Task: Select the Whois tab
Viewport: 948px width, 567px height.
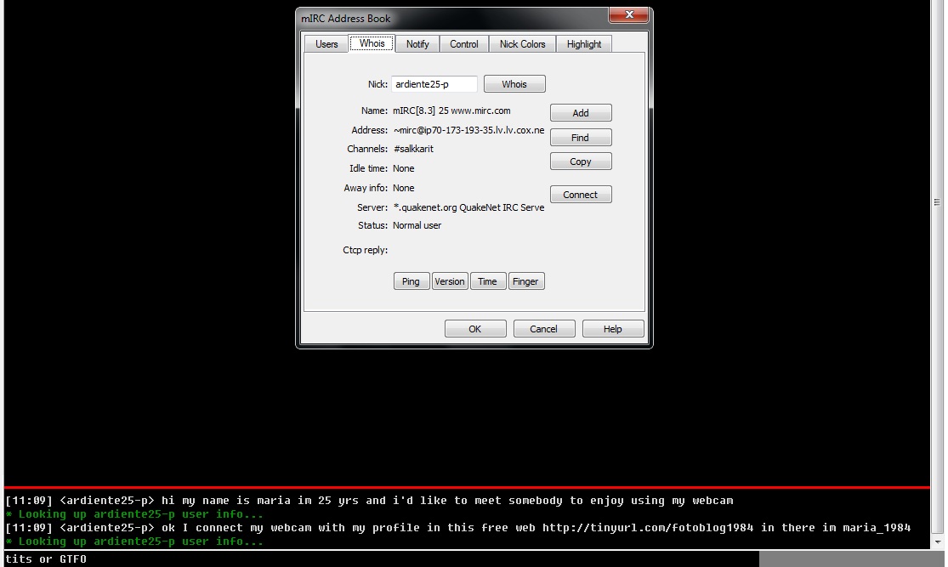Action: (x=372, y=43)
